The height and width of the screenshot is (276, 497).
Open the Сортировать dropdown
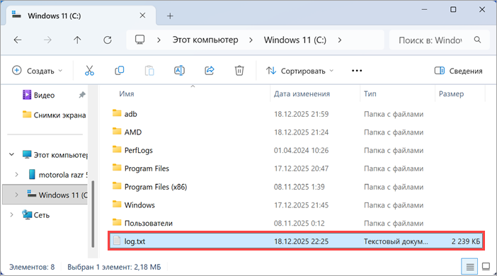pos(300,71)
